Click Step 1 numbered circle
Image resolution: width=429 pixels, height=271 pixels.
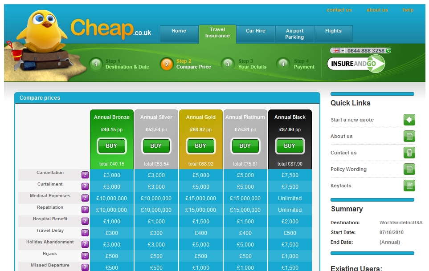point(96,65)
